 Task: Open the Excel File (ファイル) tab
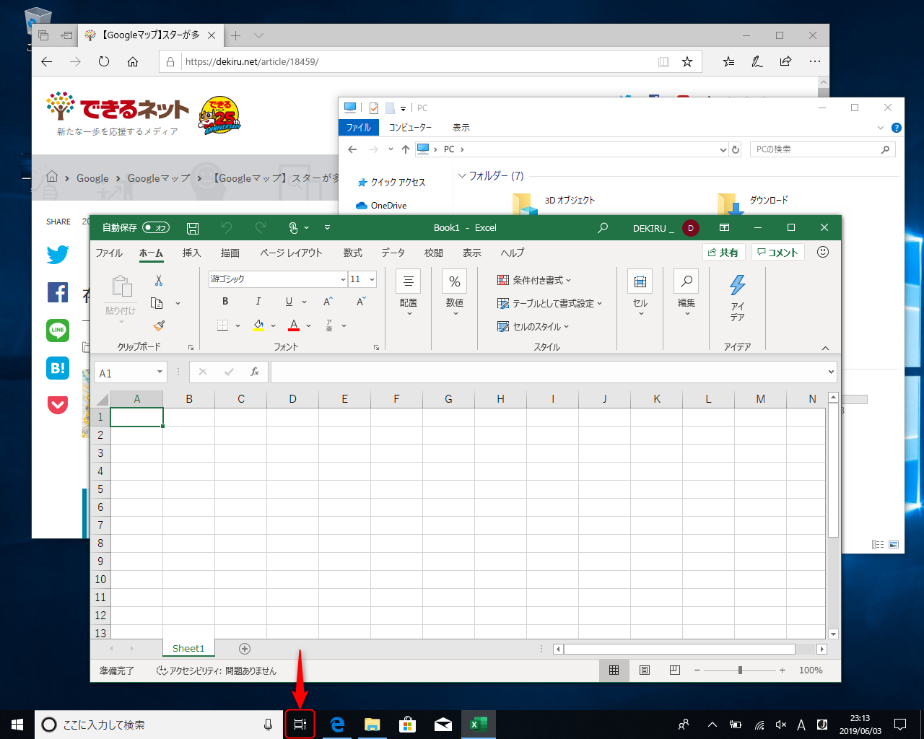tap(109, 253)
